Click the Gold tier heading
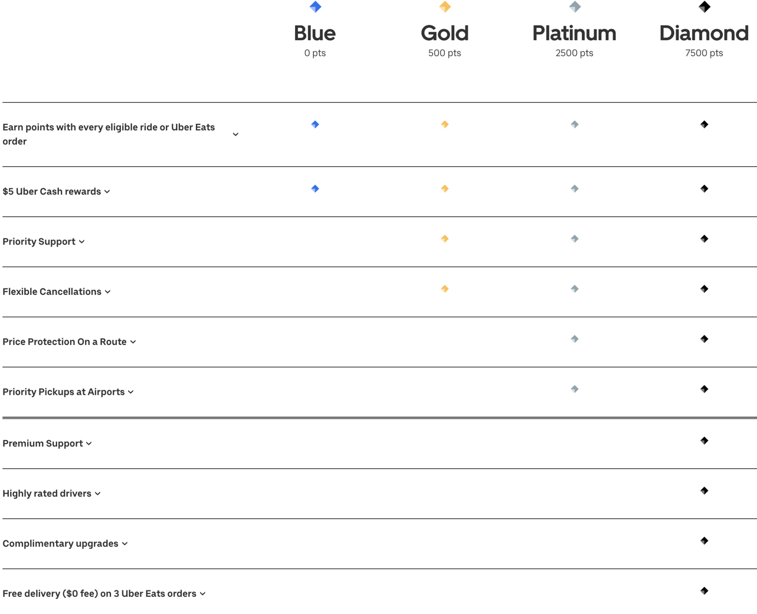 point(445,33)
